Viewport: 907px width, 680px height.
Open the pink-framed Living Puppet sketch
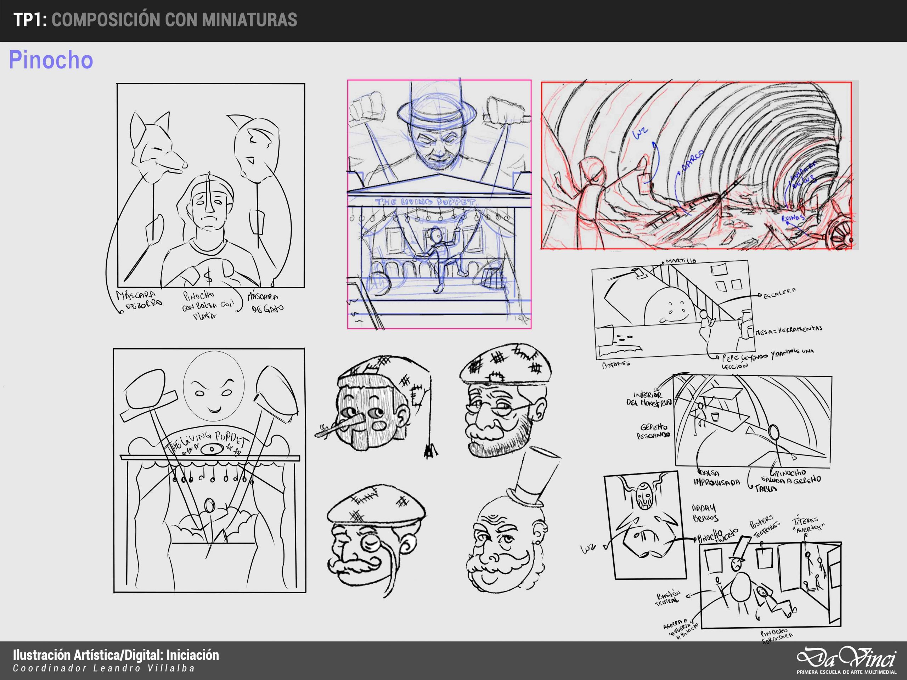(439, 204)
